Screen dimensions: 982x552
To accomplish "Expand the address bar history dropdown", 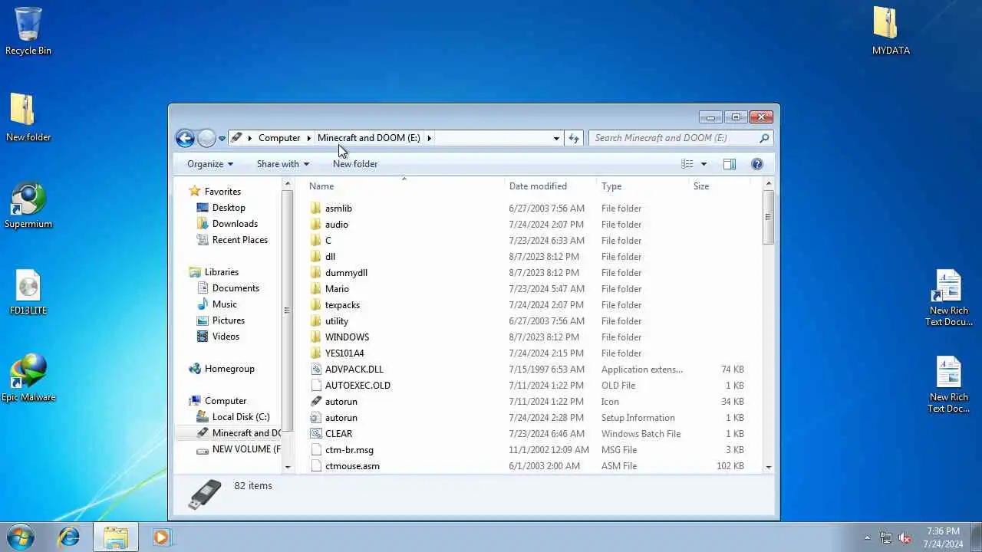I will tap(556, 138).
